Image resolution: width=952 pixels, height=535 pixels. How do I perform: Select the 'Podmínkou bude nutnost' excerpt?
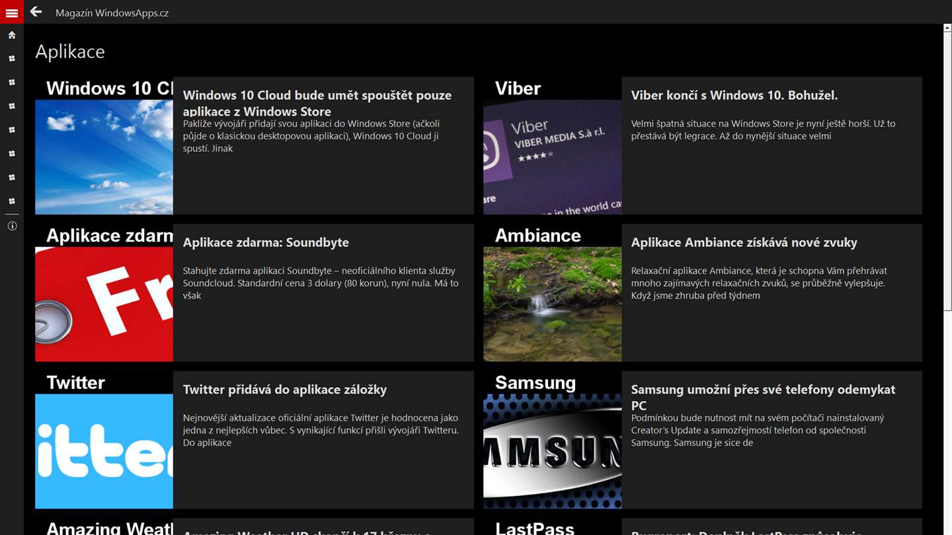click(758, 430)
